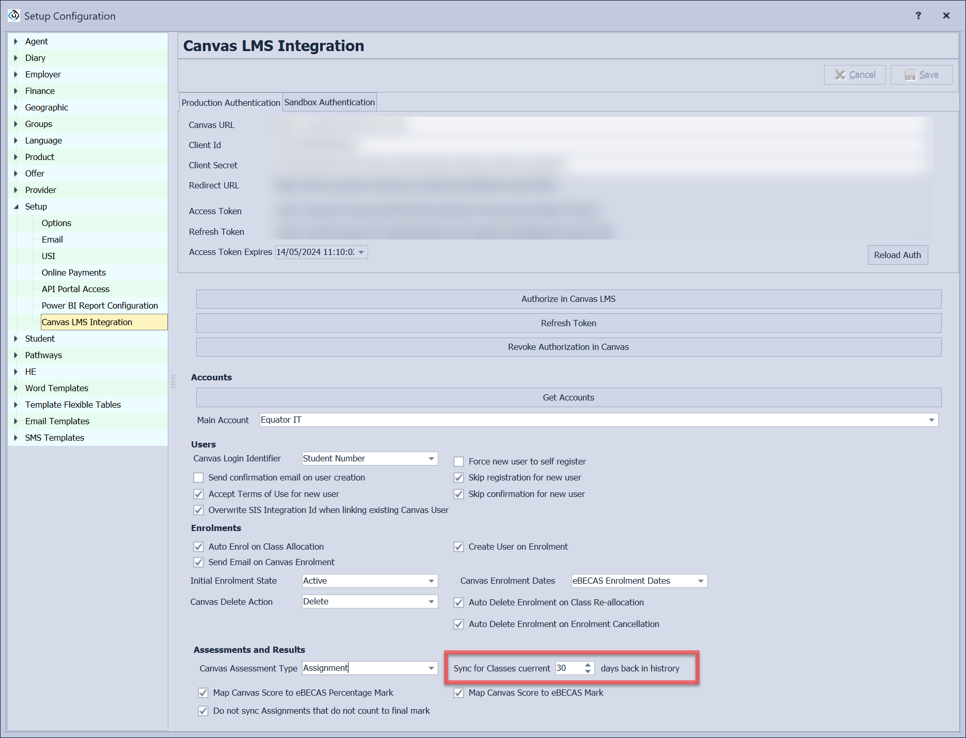The image size is (966, 738).
Task: Open the Canvas Login Identifier dropdown
Action: tap(431, 459)
